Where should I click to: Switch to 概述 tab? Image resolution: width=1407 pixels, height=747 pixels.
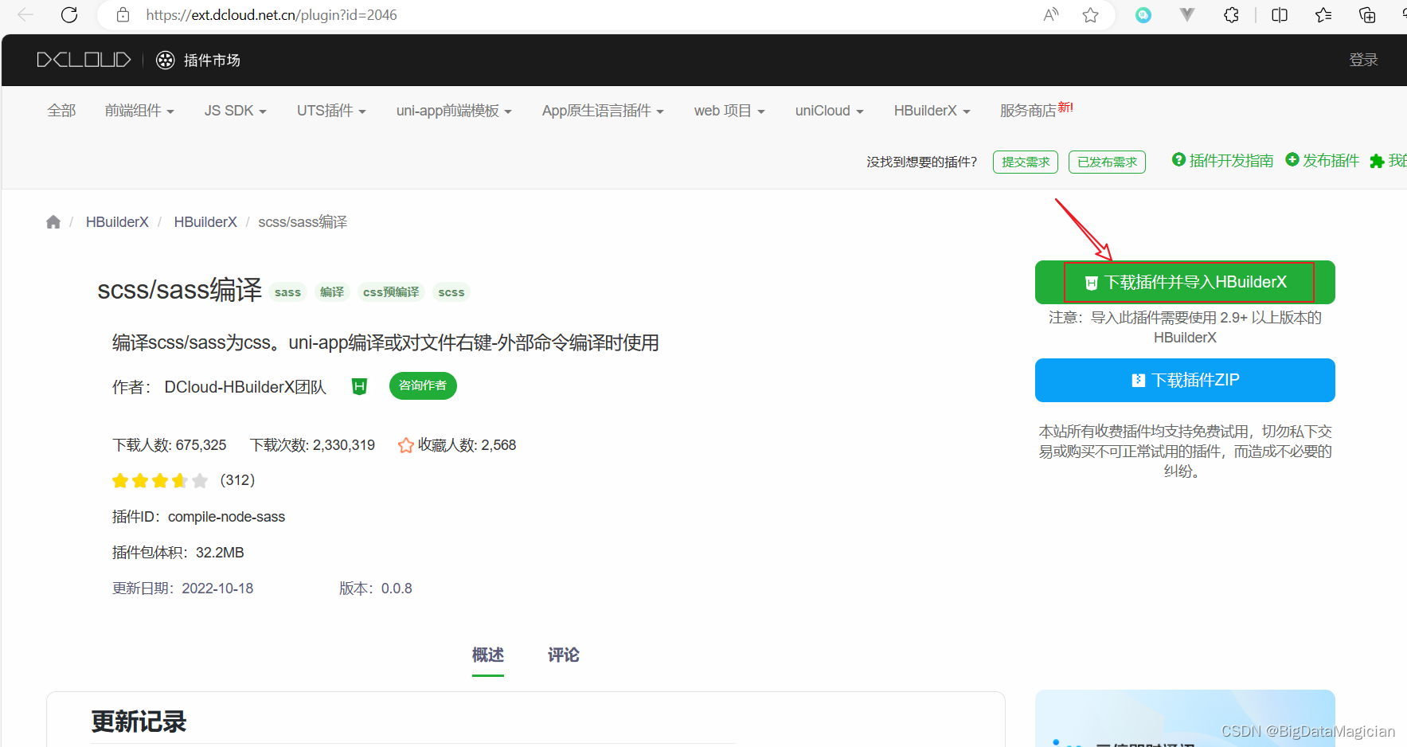click(x=487, y=655)
